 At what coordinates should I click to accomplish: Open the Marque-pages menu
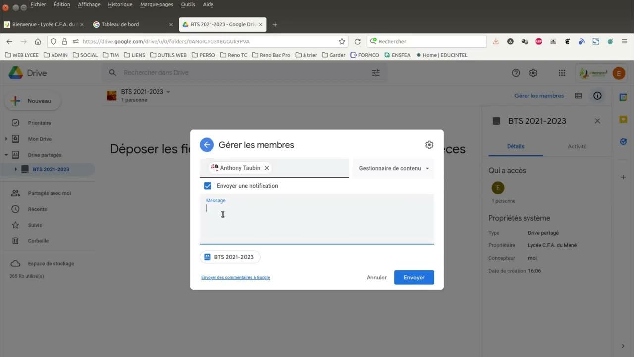click(157, 4)
